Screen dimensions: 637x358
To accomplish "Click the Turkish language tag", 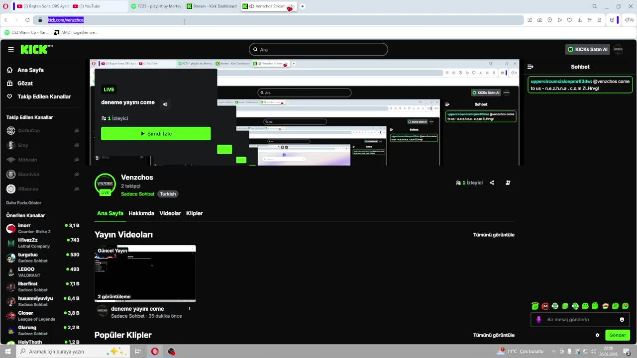I will (x=168, y=194).
